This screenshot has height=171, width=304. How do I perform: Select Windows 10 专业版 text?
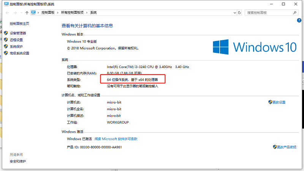tap(82, 41)
